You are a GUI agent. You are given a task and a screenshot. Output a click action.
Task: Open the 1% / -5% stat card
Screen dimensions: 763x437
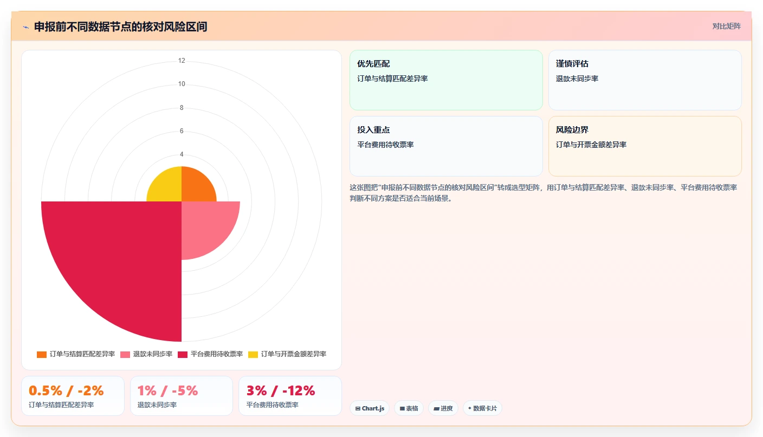182,396
